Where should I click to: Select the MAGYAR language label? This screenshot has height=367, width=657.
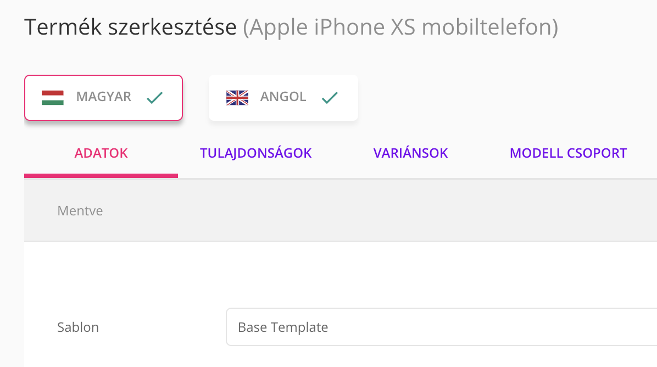(103, 97)
